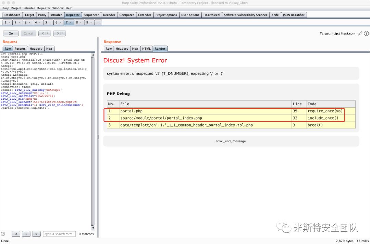Expand the forward history dropdown arrow

coord(63,34)
